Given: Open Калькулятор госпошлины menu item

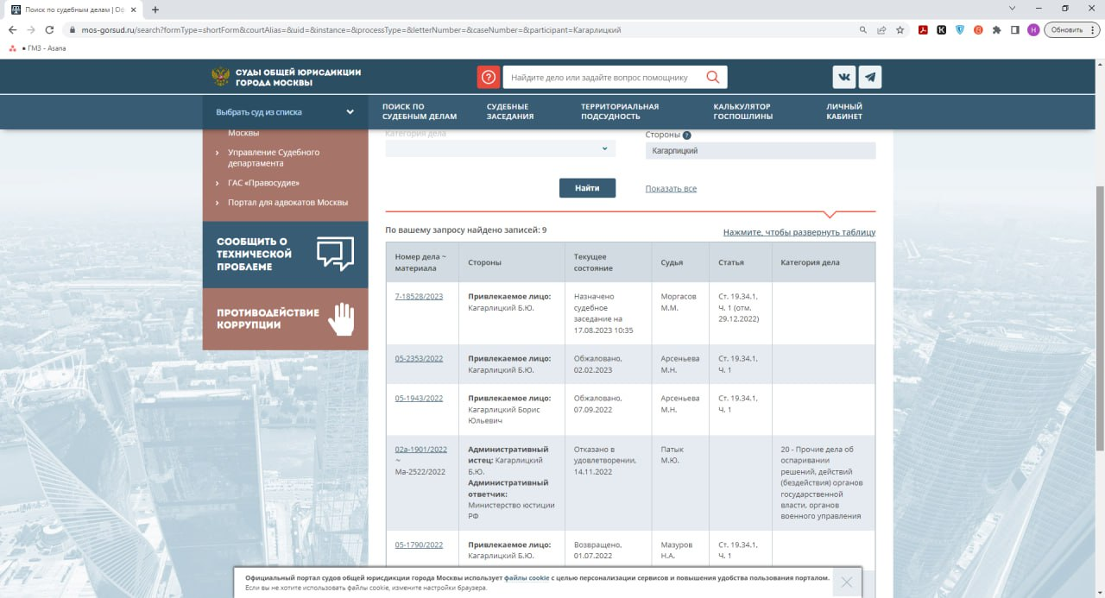Looking at the screenshot, I should tap(743, 111).
